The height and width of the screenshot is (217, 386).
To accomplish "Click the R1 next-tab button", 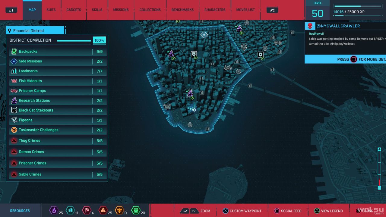I will click(x=272, y=10).
